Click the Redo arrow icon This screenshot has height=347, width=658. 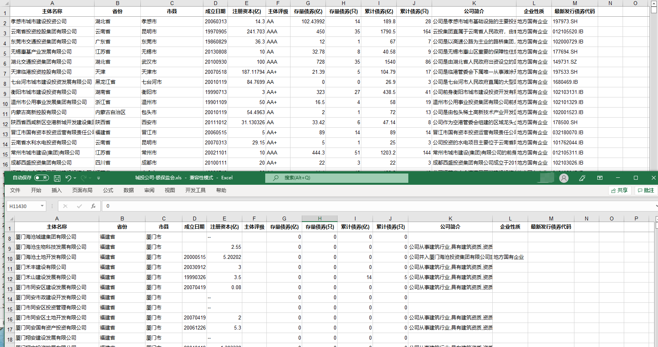click(x=83, y=178)
